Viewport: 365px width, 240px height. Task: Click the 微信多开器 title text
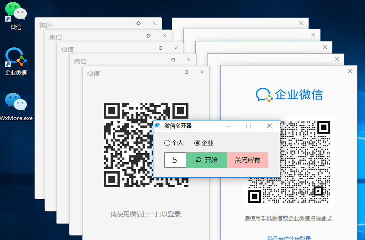[178, 126]
